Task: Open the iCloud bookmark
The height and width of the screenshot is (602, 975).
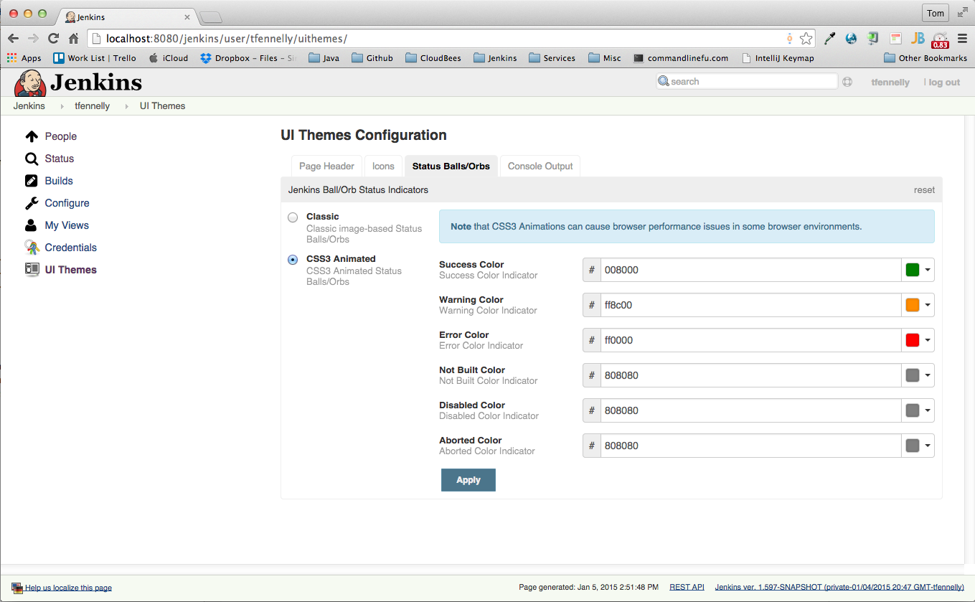Action: click(168, 58)
